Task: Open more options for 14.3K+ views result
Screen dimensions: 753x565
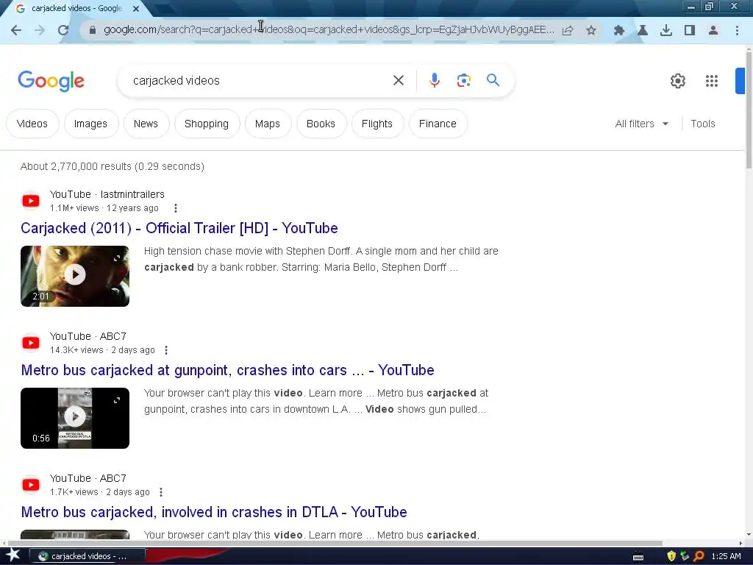Action: click(x=165, y=350)
